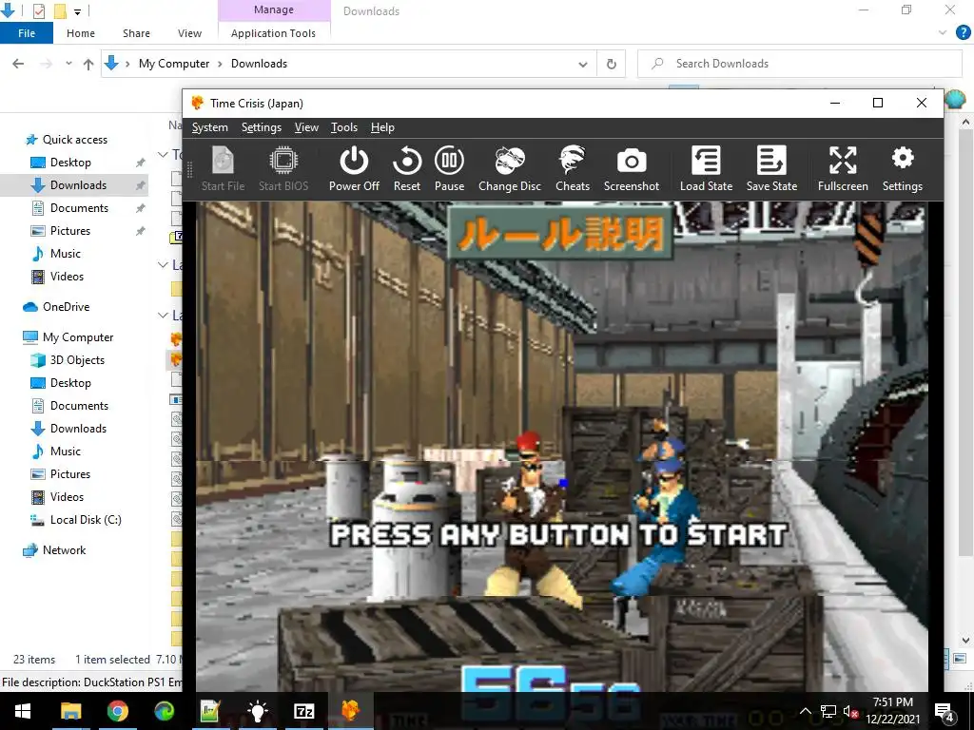Launch Google Chrome from taskbar
This screenshot has height=730, width=974.
(117, 711)
